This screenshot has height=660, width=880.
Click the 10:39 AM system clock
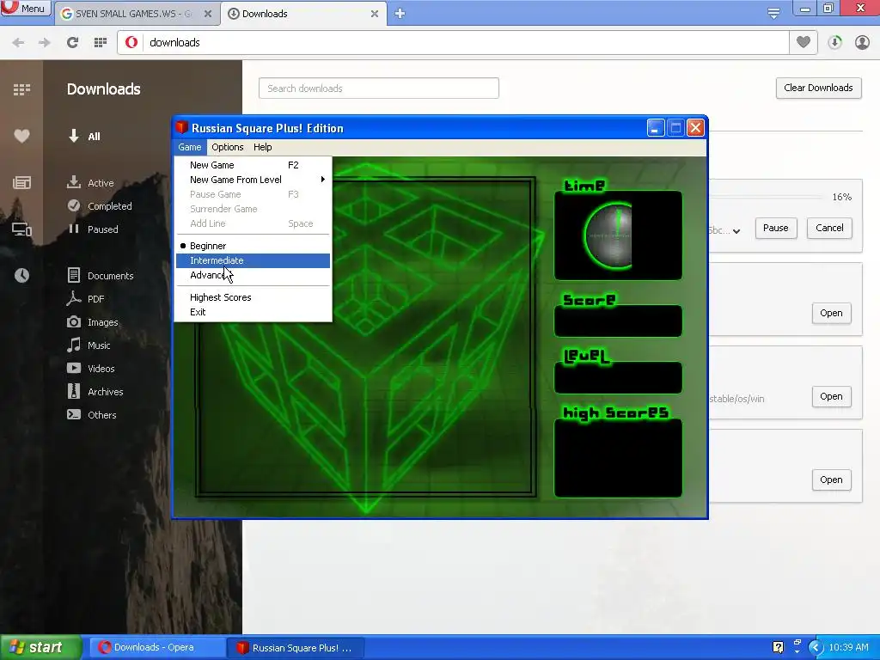pyautogui.click(x=848, y=648)
